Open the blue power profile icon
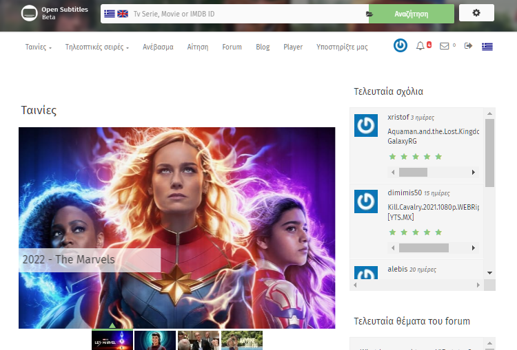 pyautogui.click(x=401, y=45)
